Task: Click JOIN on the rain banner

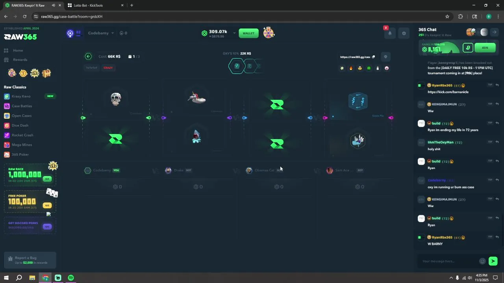Action: (x=485, y=48)
